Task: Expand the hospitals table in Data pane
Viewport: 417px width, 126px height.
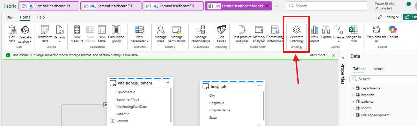Action: [x=353, y=95]
